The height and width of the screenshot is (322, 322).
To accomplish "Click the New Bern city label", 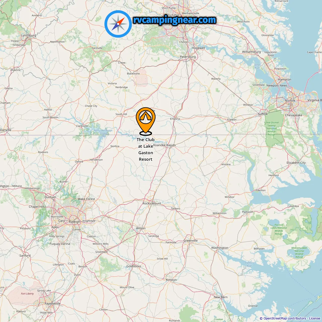I will (x=221, y=297).
